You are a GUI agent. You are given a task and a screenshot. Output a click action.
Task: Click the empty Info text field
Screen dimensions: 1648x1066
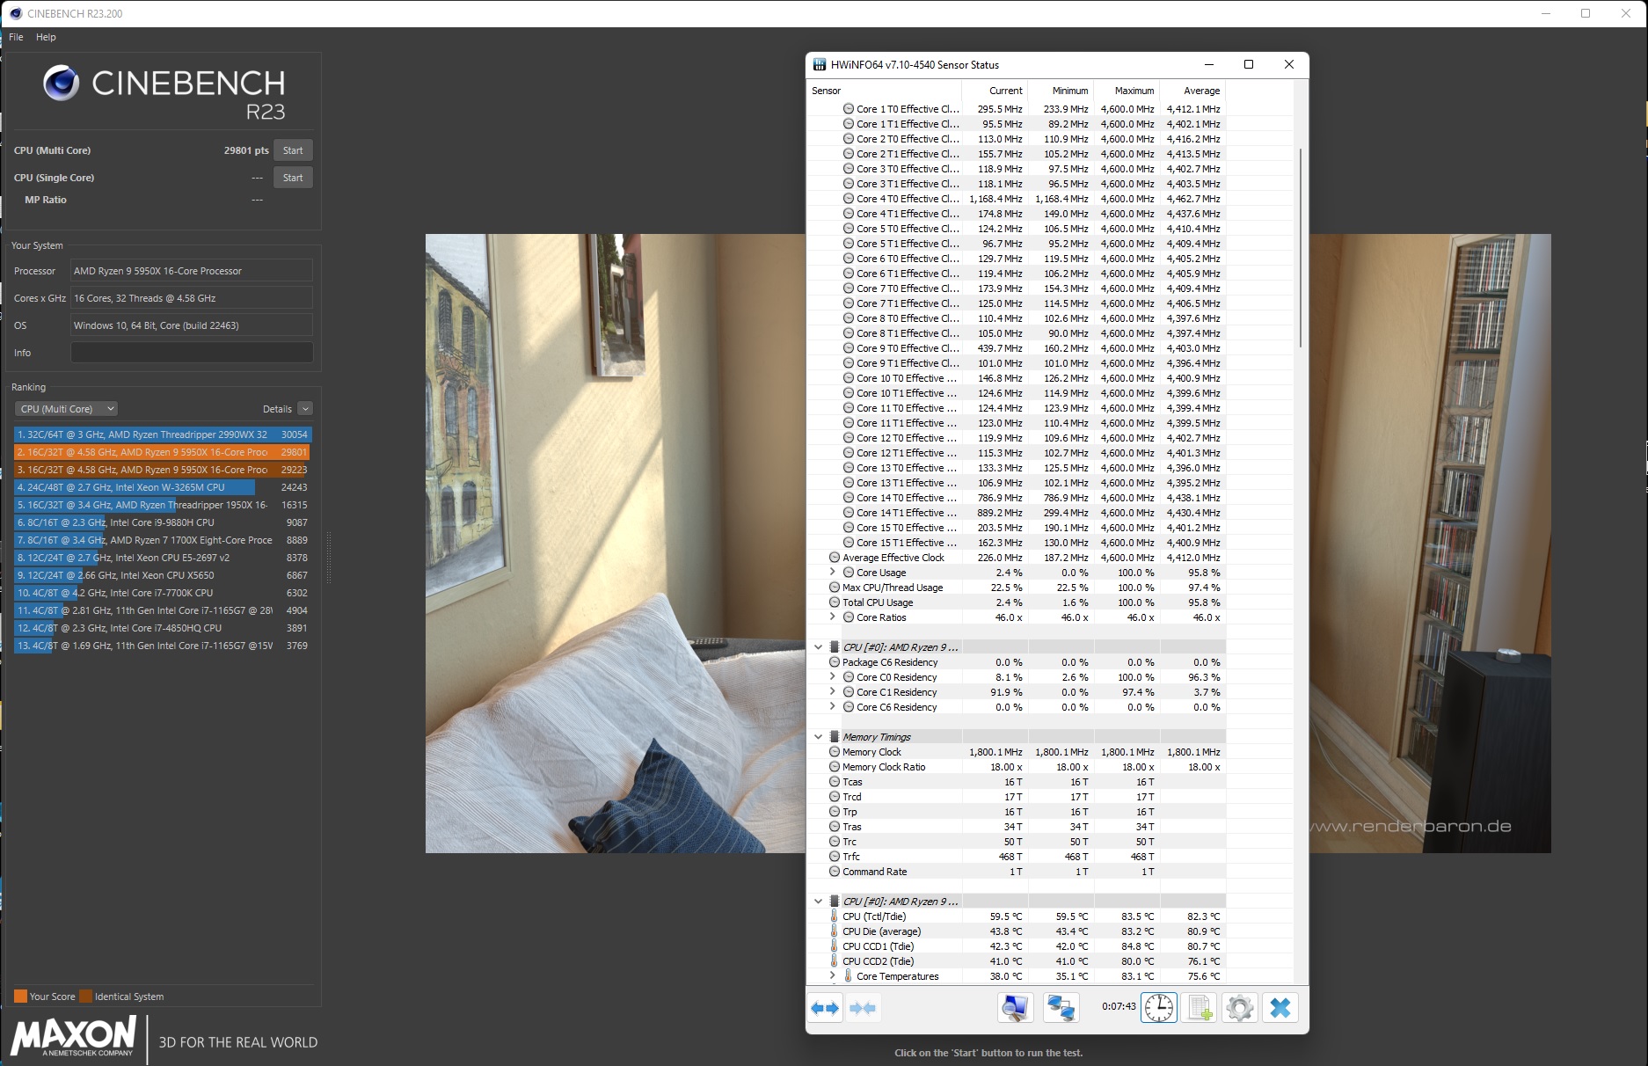click(x=192, y=353)
